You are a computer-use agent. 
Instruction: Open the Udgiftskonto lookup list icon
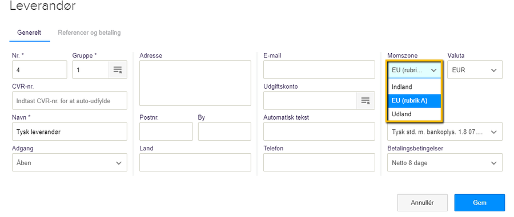366,101
